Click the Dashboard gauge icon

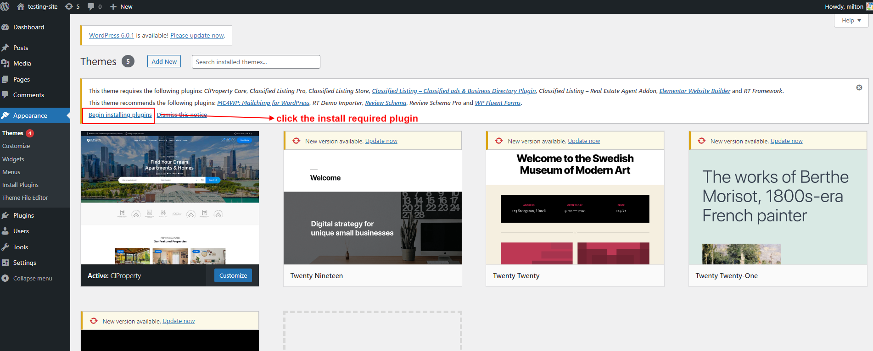point(5,27)
